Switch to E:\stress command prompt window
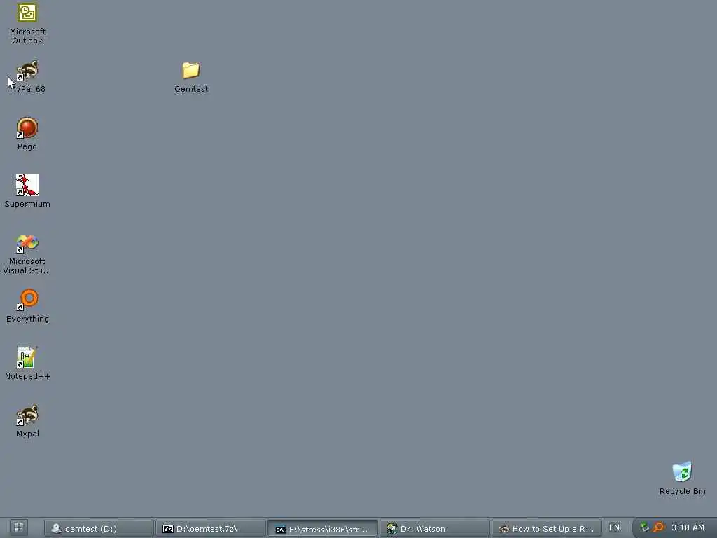Screen dimensions: 717x538 coord(322,529)
